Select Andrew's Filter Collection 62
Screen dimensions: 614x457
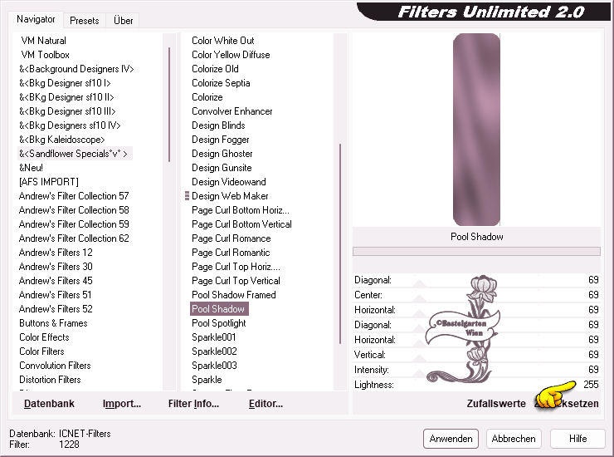74,238
